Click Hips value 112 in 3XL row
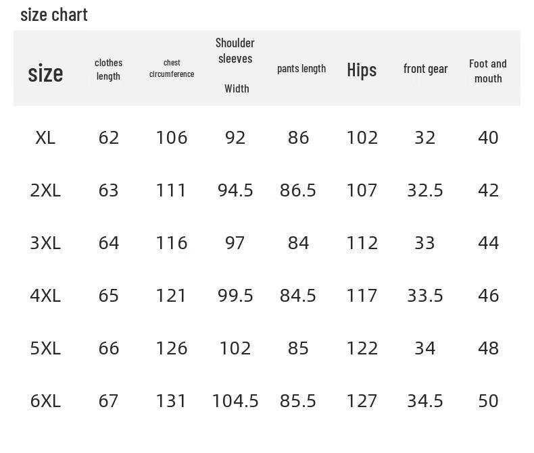This screenshot has width=534, height=453. tap(362, 243)
